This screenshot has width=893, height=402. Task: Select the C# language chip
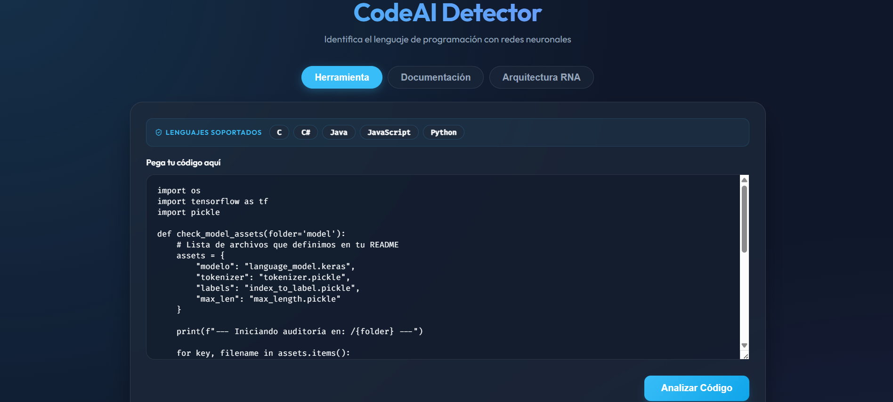(306, 132)
